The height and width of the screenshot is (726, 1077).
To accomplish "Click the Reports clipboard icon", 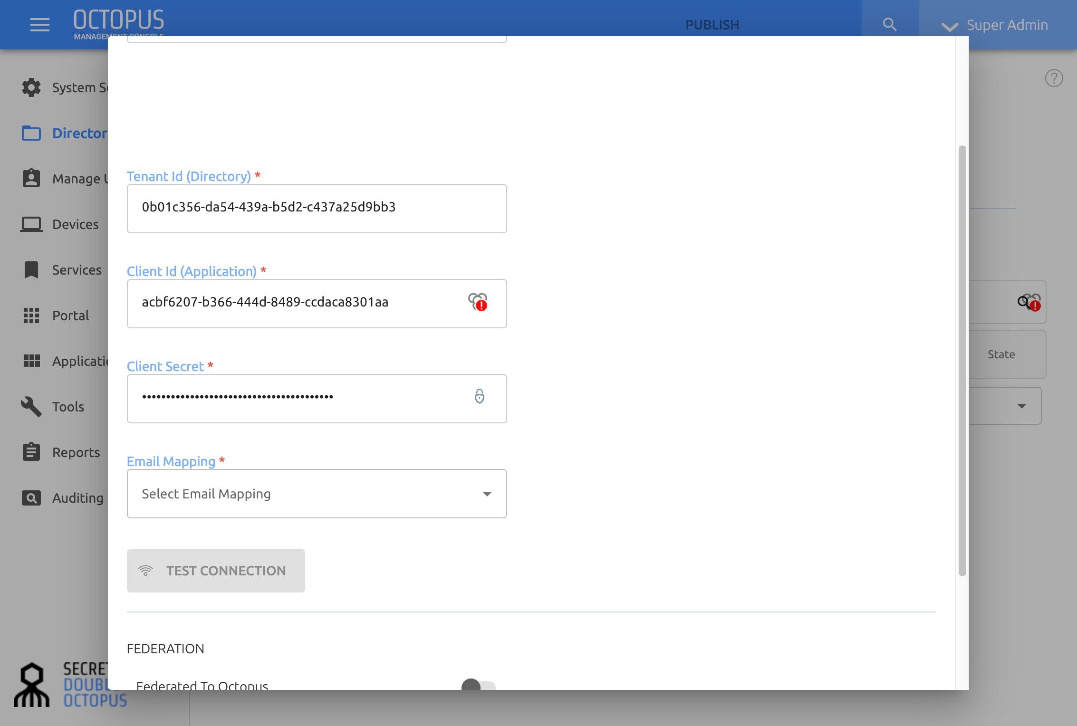I will coord(31,452).
